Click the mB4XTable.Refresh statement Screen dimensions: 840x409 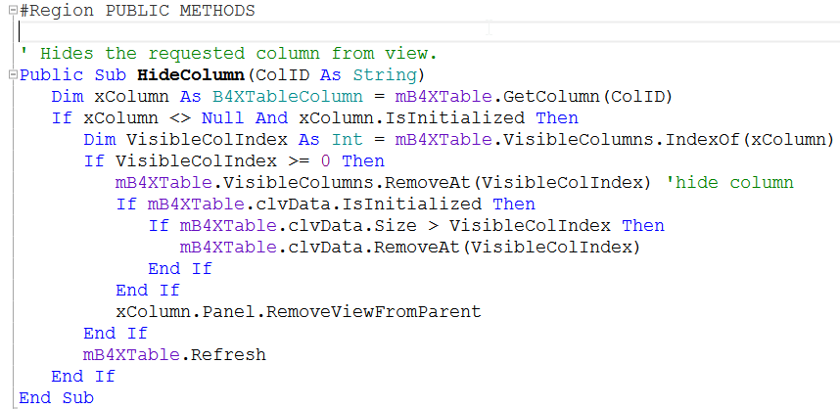(x=174, y=354)
